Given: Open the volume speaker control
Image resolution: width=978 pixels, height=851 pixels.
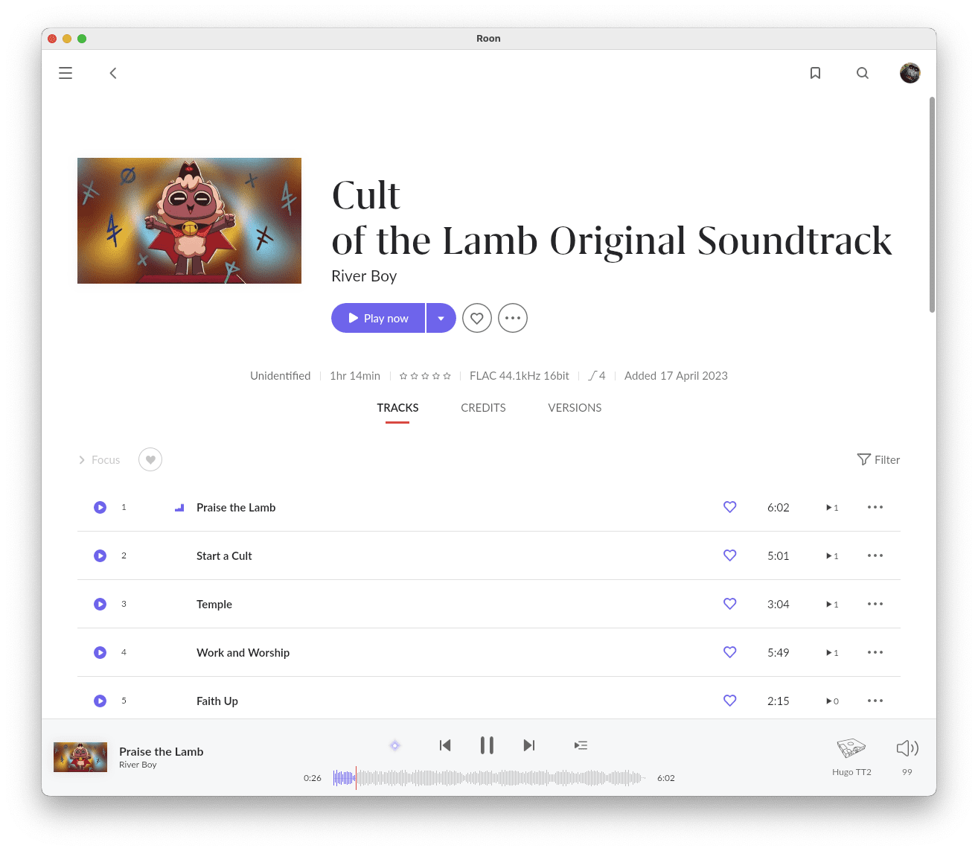Looking at the screenshot, I should click(907, 748).
